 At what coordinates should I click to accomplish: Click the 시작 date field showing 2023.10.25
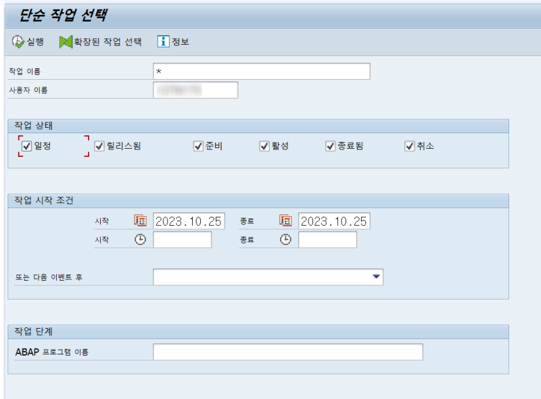(189, 220)
